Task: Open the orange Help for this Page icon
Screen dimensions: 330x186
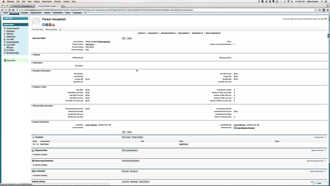Action: (326, 19)
